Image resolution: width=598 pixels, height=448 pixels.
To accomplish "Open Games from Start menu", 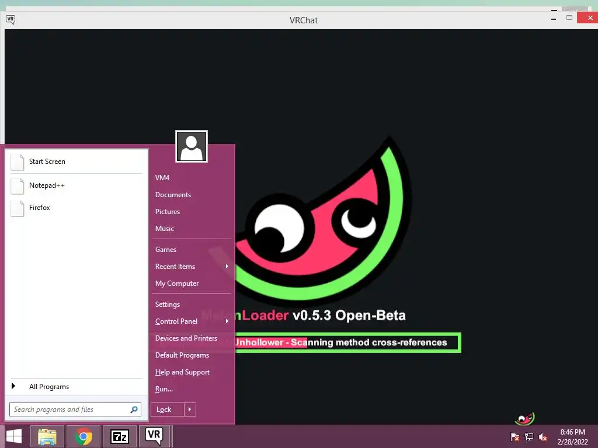I will tap(166, 250).
